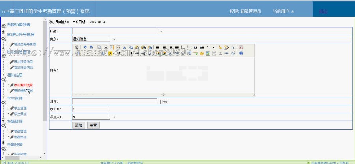Click the anchor icon in the editor

[220, 53]
